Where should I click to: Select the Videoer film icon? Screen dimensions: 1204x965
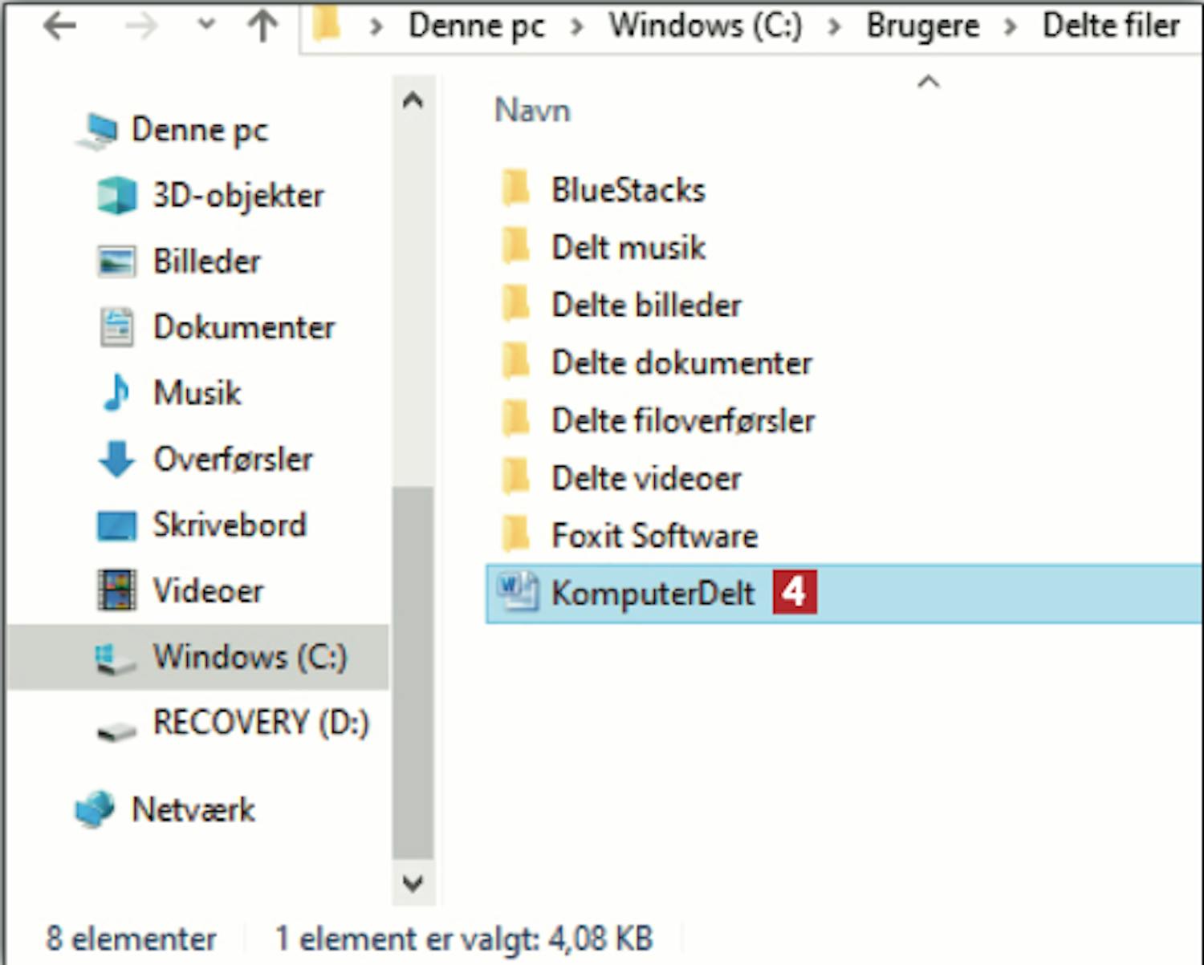click(x=116, y=590)
